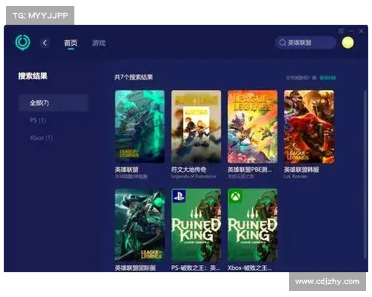Choose the 英雄联盟国际服 game cover
The width and height of the screenshot is (372, 297).
point(139,225)
